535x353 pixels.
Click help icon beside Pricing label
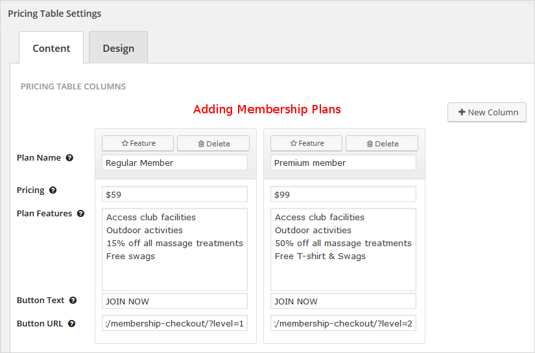click(x=53, y=190)
